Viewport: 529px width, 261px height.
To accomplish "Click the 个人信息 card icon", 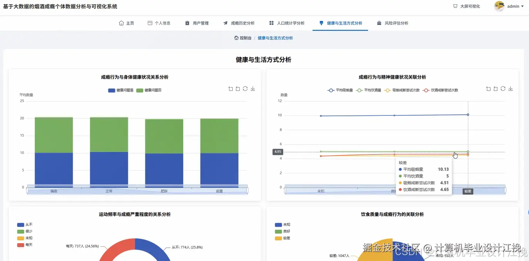I will click(x=150, y=23).
